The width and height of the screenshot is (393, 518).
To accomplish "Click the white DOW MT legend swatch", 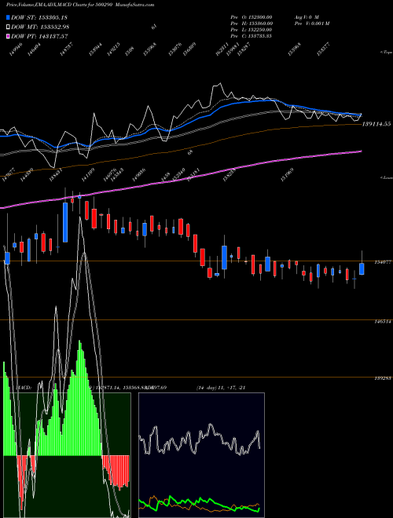I will click(x=8, y=27).
